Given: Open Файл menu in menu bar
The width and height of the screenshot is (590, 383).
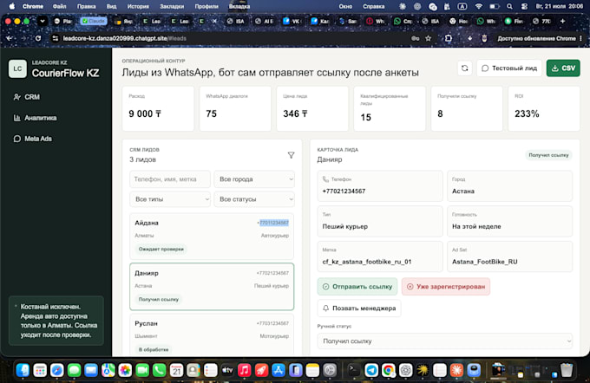Looking at the screenshot, I should click(60, 6).
